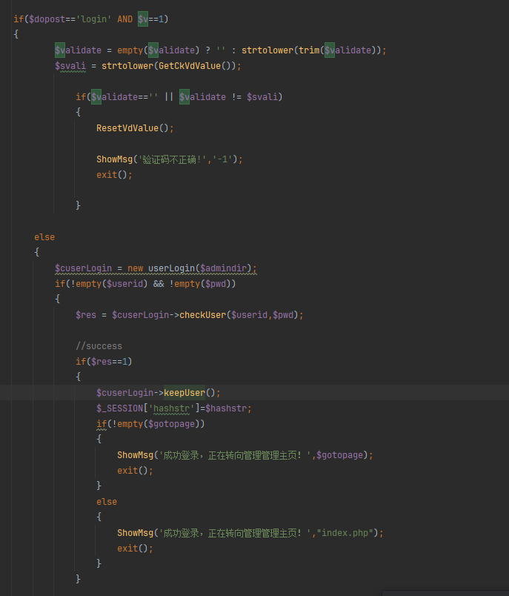Screen dimensions: 509x596
Task: Click the 'login' string in the first condition
Action: pos(92,19)
